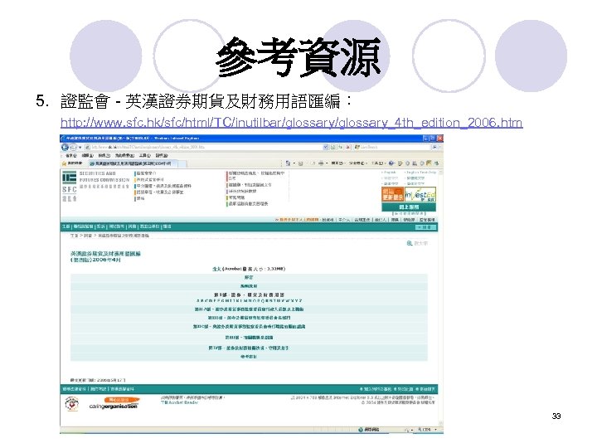Open the 說明 (Help) menu
The height and width of the screenshot is (448, 597).
coord(162,155)
